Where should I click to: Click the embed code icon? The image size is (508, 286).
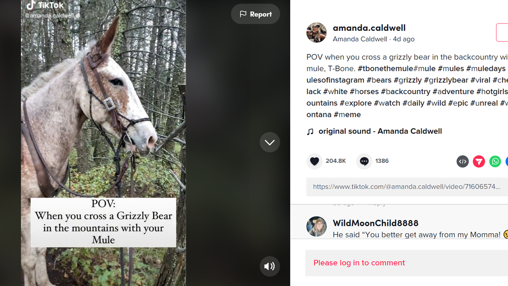pos(463,161)
